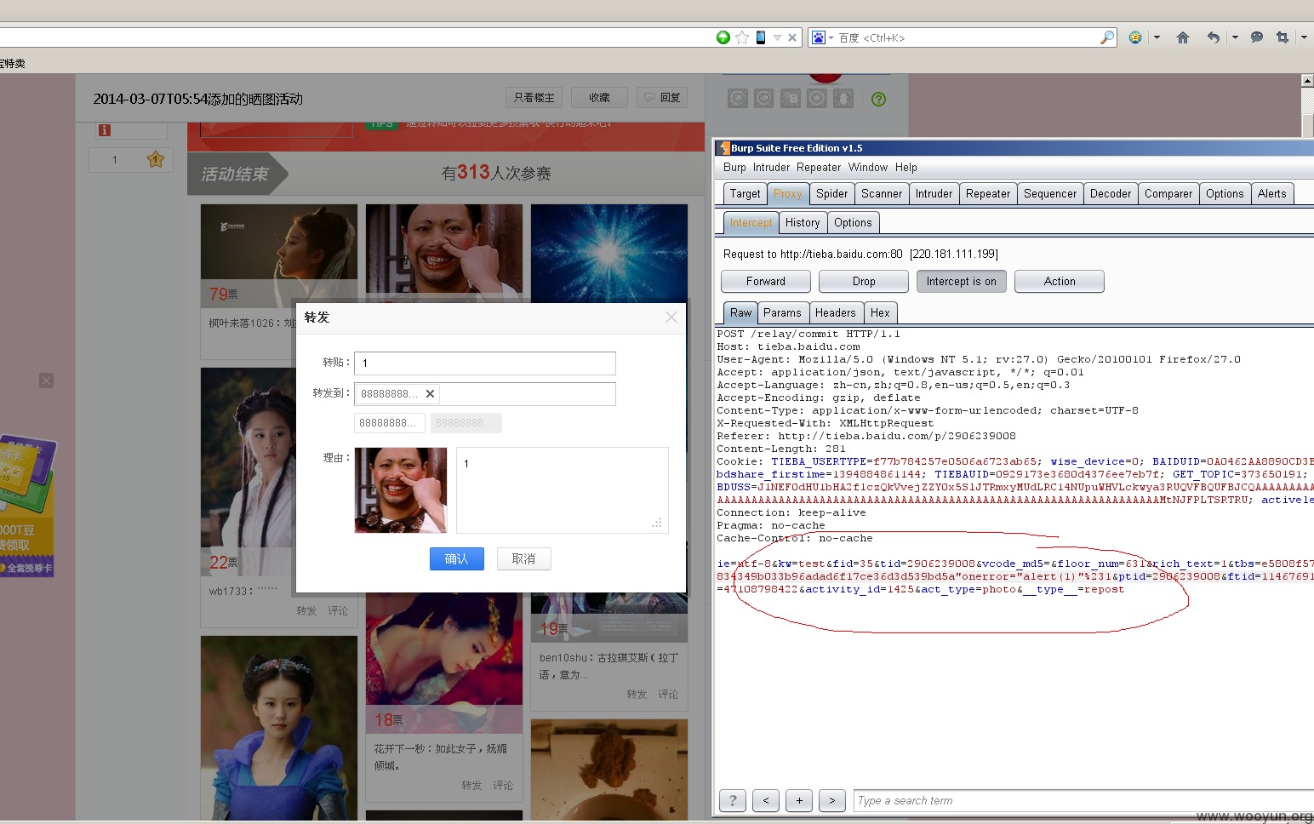The height and width of the screenshot is (824, 1314).
Task: Click second share icon in the row
Action: (764, 99)
